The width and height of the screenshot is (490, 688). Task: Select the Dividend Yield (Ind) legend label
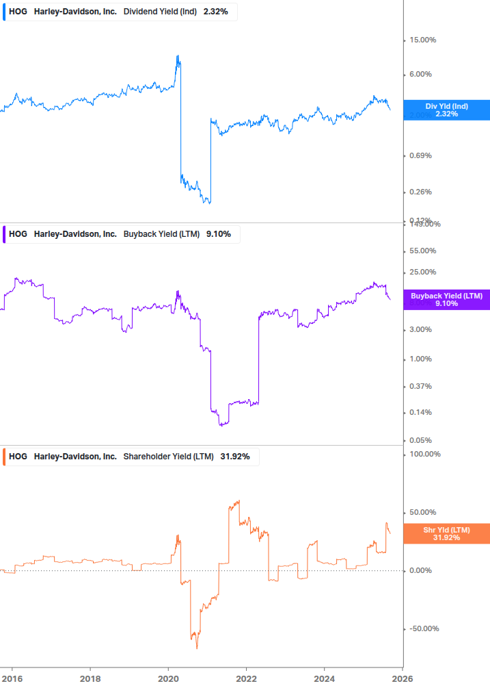coord(161,11)
